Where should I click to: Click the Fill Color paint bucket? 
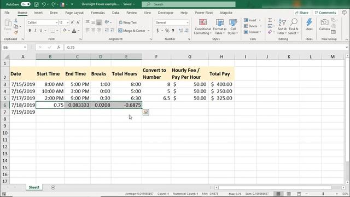(x=65, y=31)
